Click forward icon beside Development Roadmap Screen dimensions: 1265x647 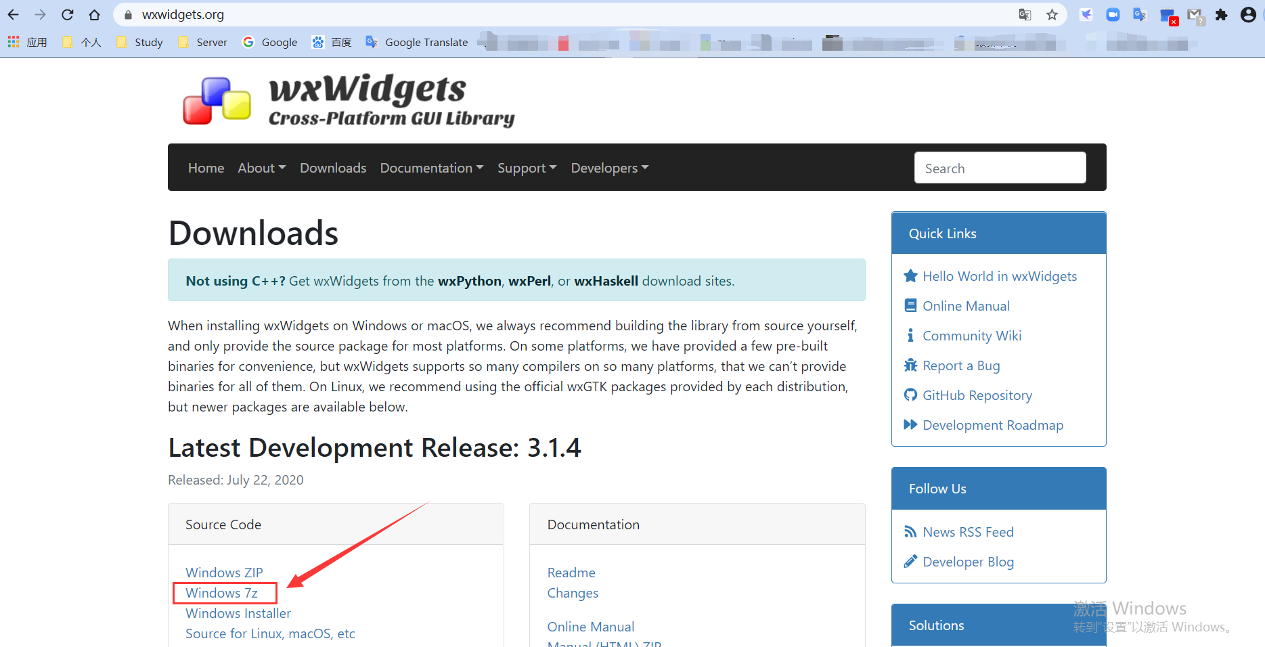(x=910, y=424)
